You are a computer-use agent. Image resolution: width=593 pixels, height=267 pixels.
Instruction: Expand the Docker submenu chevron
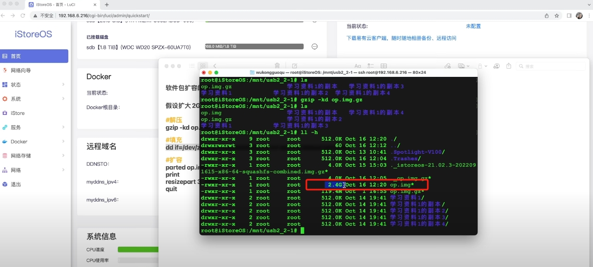[x=63, y=142]
